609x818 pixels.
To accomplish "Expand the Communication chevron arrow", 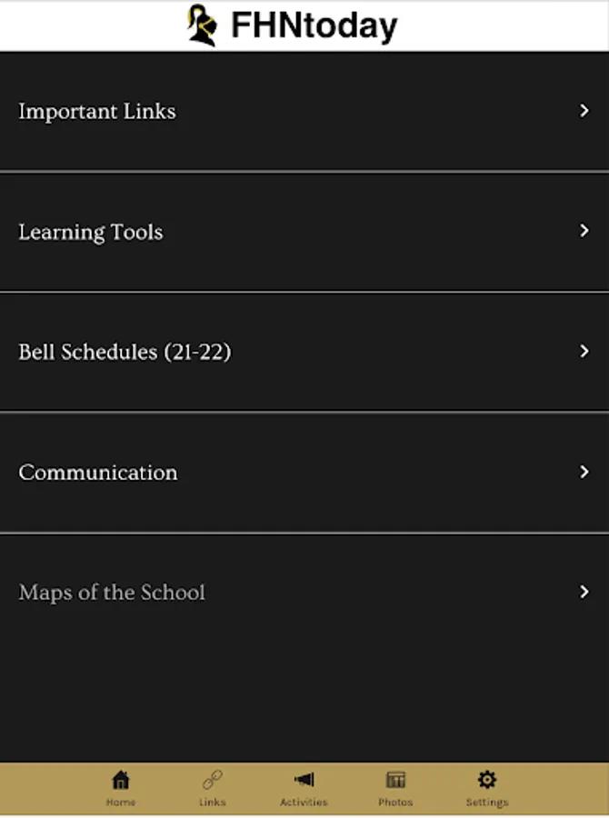I will coord(584,472).
